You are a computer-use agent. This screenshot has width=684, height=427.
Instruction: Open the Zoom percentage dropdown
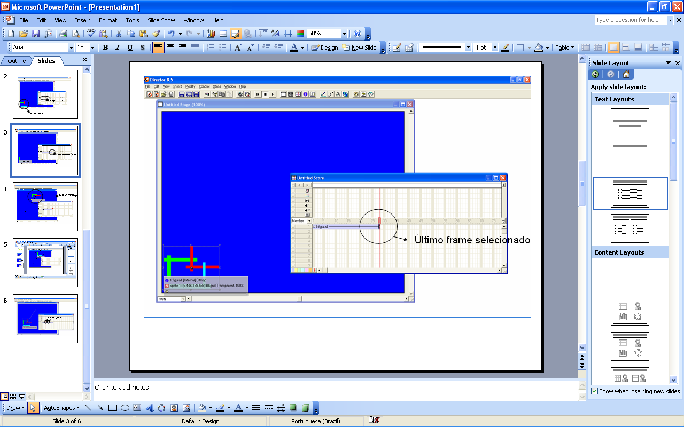344,34
